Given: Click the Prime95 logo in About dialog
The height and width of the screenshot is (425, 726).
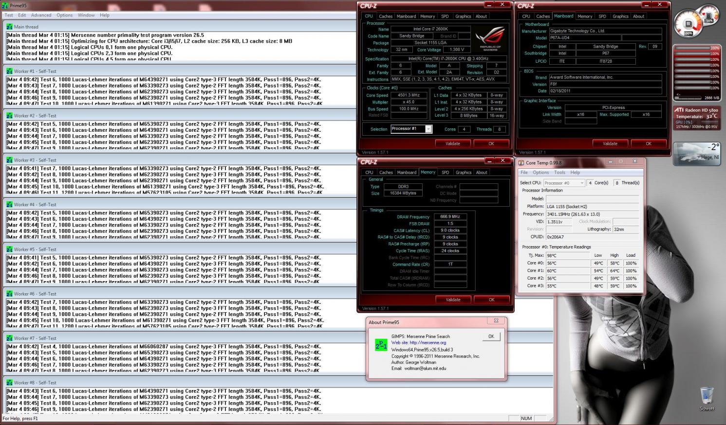Looking at the screenshot, I should pos(381,345).
